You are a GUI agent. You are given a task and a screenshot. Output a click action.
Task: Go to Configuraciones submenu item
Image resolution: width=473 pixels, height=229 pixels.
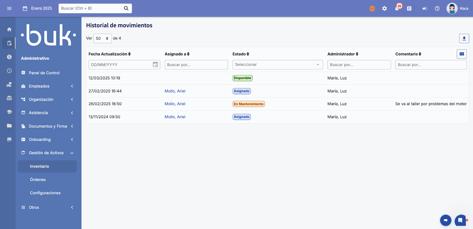45,193
